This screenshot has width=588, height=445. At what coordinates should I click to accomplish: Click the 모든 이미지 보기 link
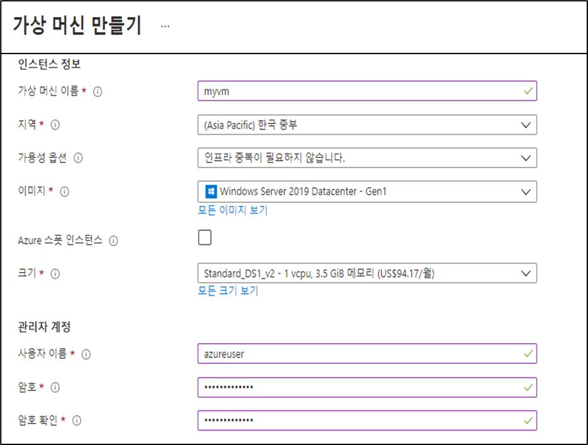pos(233,210)
